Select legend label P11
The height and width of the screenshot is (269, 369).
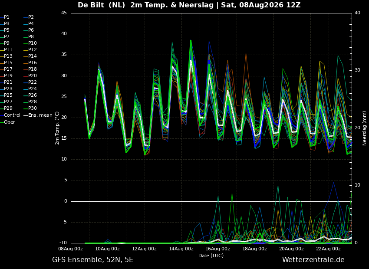pyautogui.click(x=6, y=49)
